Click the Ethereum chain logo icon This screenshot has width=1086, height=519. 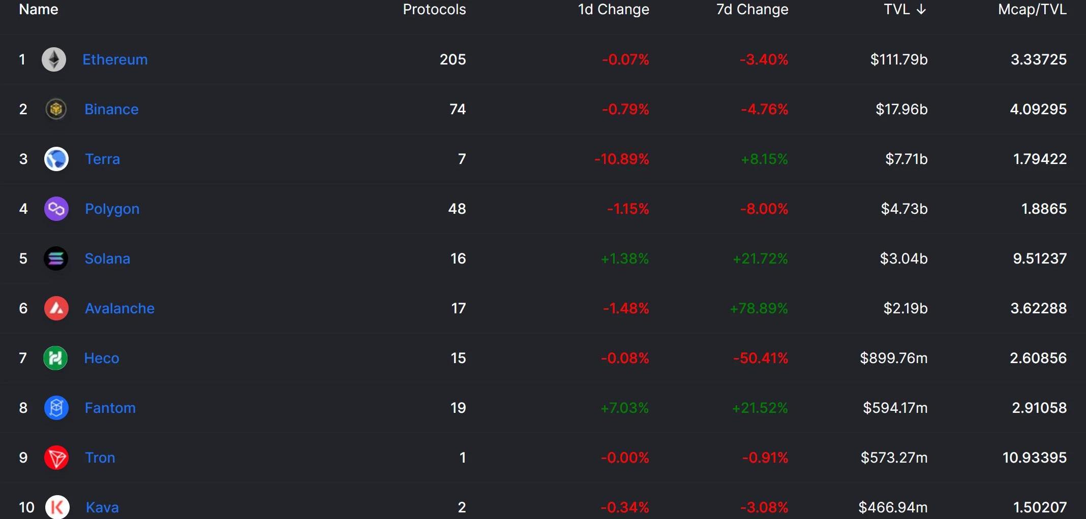(54, 59)
